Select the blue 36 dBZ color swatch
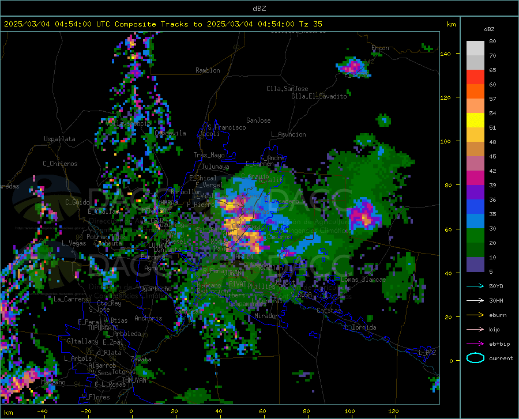The width and height of the screenshot is (519, 419). pos(475,207)
